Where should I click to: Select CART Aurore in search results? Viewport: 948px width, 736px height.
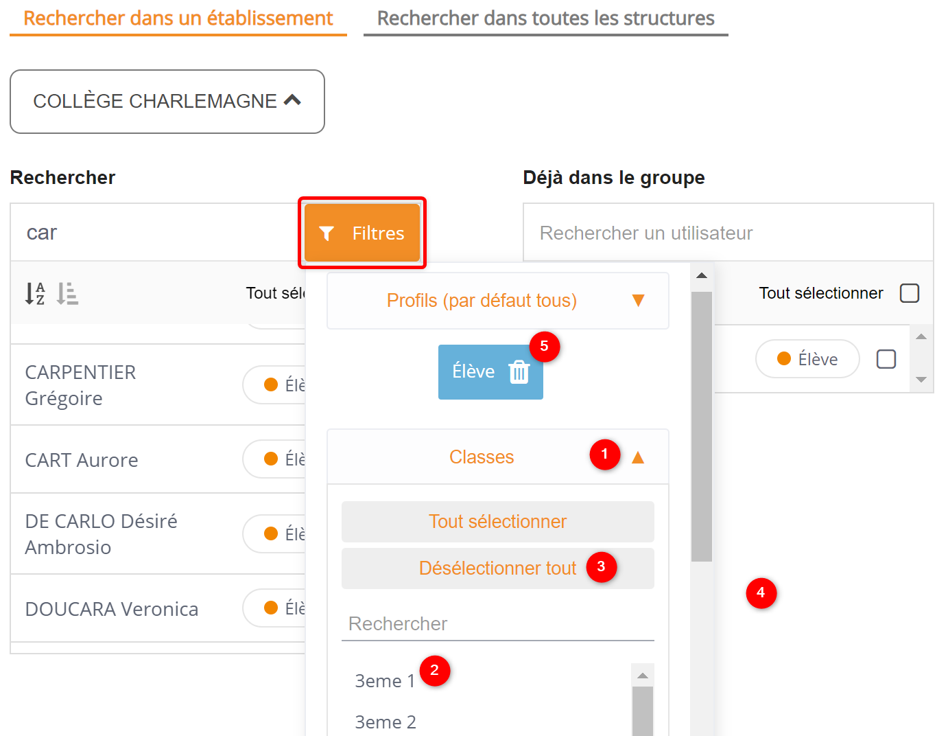[x=82, y=460]
